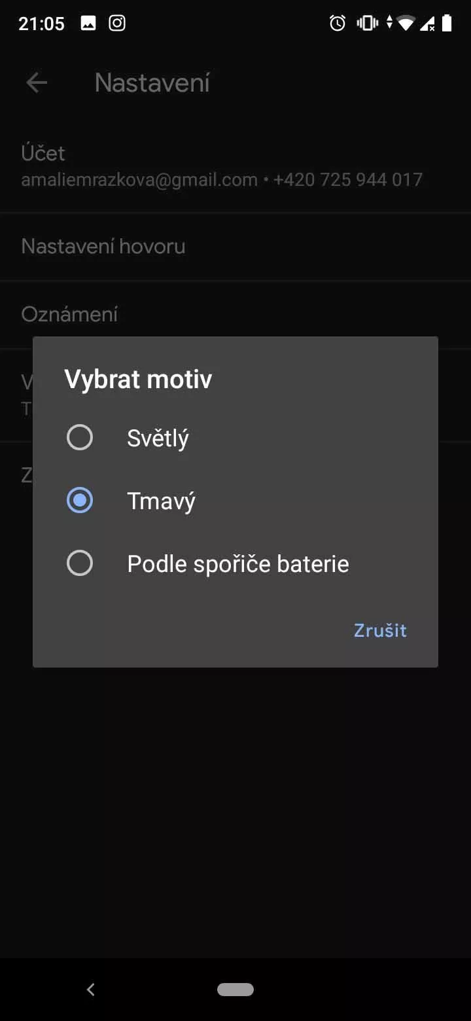471x1021 pixels.
Task: Tap the Instagram notification icon in status bar
Action: [x=117, y=24]
